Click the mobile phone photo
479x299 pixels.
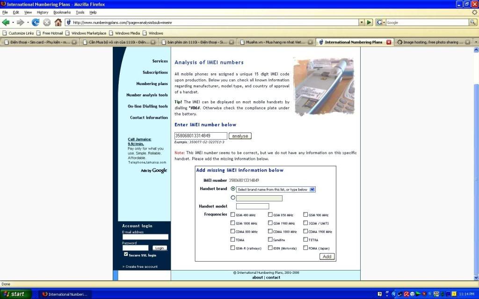(x=324, y=86)
